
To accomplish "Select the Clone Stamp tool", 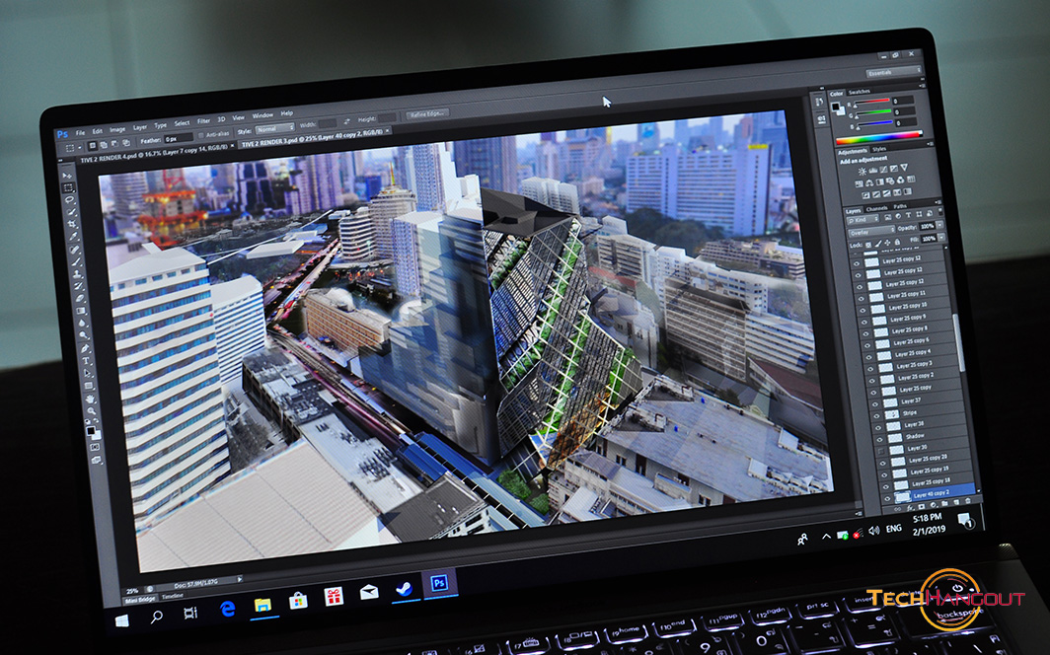I will [x=78, y=274].
